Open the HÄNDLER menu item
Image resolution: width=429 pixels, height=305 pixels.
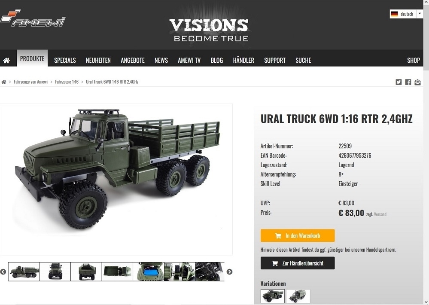coord(243,60)
